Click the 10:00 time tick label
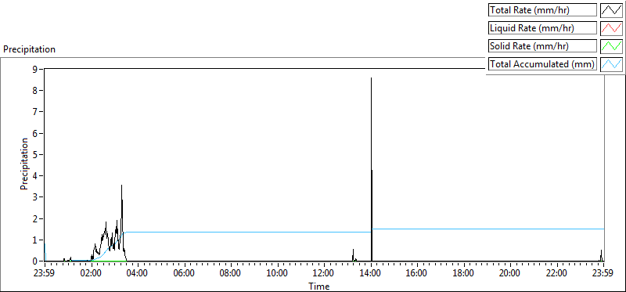The width and height of the screenshot is (626, 292). click(x=278, y=274)
